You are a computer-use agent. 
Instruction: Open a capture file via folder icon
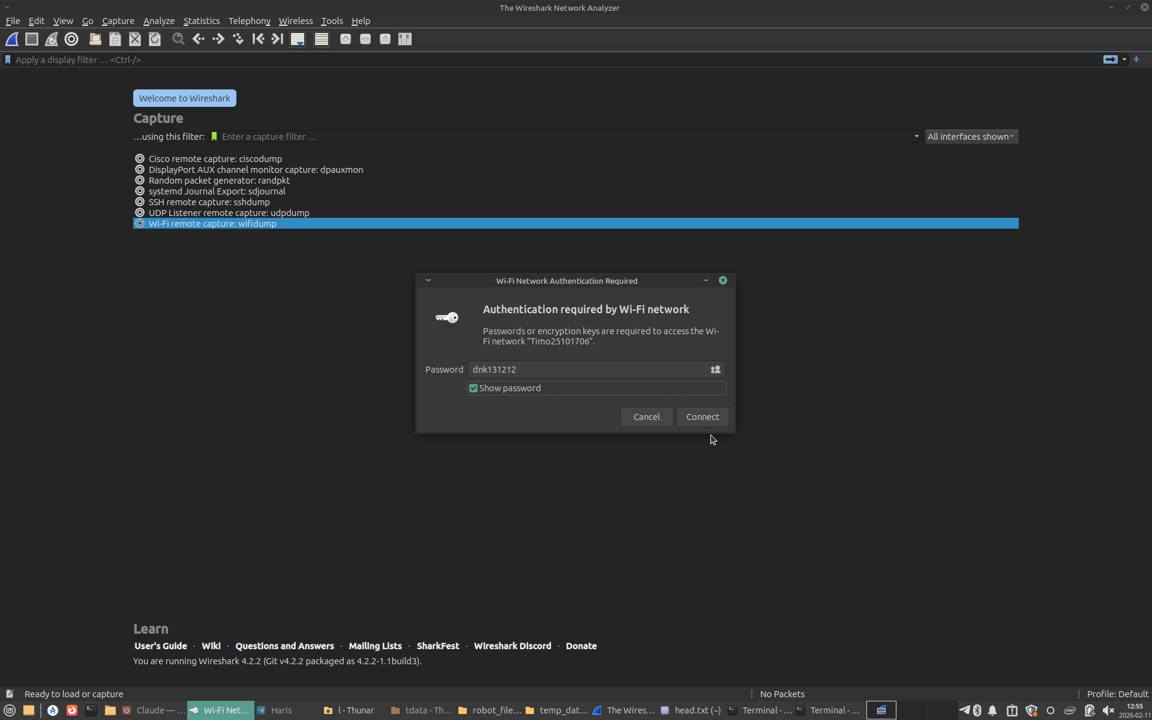(x=95, y=39)
